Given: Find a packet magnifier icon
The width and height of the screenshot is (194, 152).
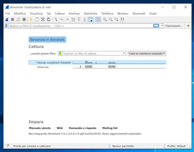Looking at the screenshot, I should (56, 19).
